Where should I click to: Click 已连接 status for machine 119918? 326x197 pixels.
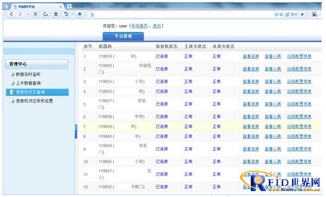[162, 57]
